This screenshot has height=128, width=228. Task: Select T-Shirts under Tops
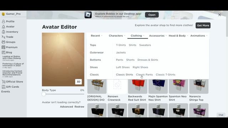coord(121,45)
